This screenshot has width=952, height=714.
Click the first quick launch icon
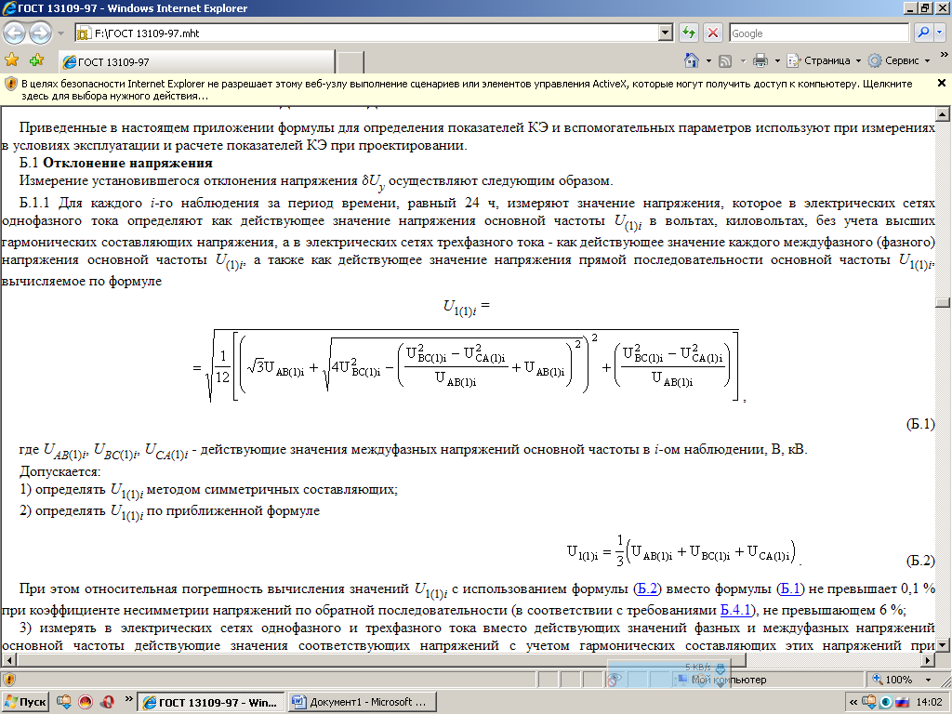point(64,702)
